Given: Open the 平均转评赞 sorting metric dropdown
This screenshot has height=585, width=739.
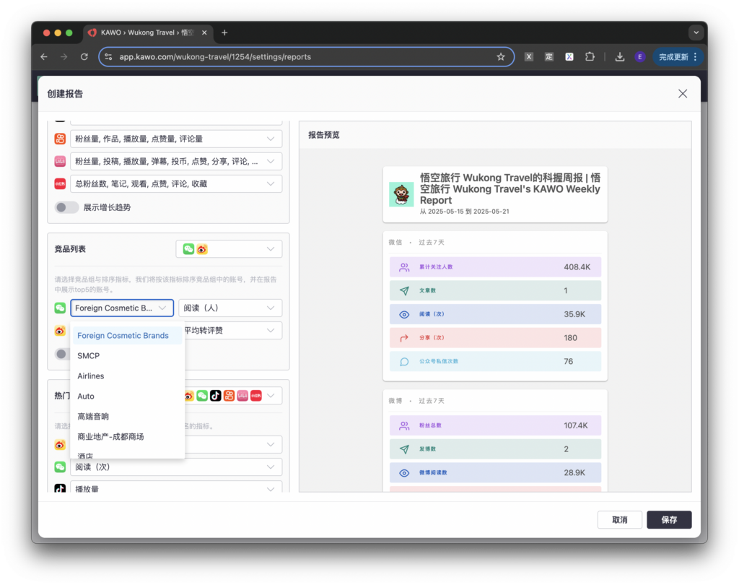Looking at the screenshot, I should pyautogui.click(x=229, y=331).
